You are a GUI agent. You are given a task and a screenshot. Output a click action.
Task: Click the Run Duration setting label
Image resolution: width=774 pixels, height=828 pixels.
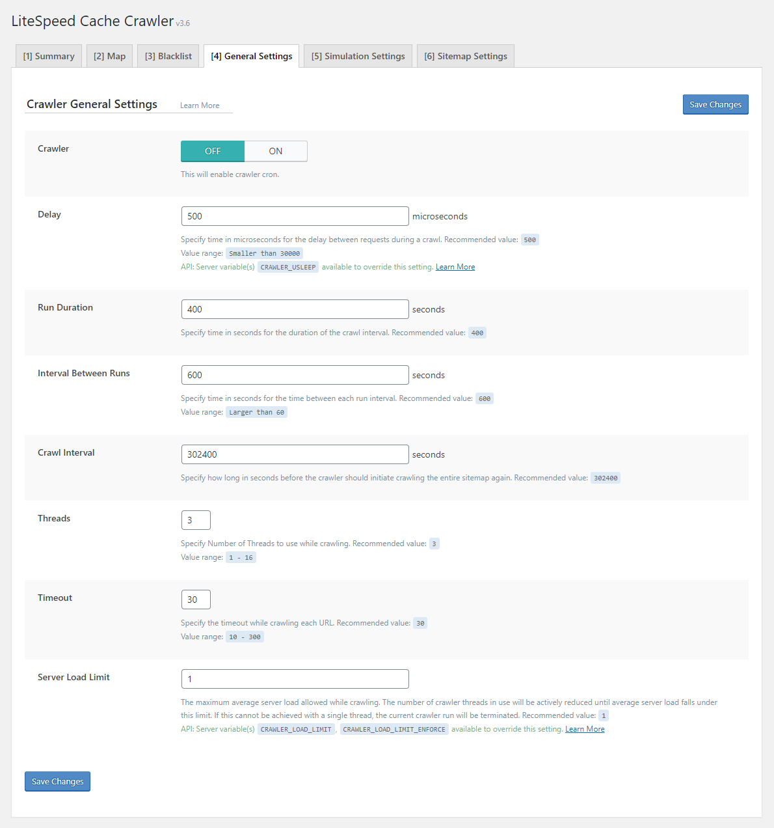tap(65, 307)
